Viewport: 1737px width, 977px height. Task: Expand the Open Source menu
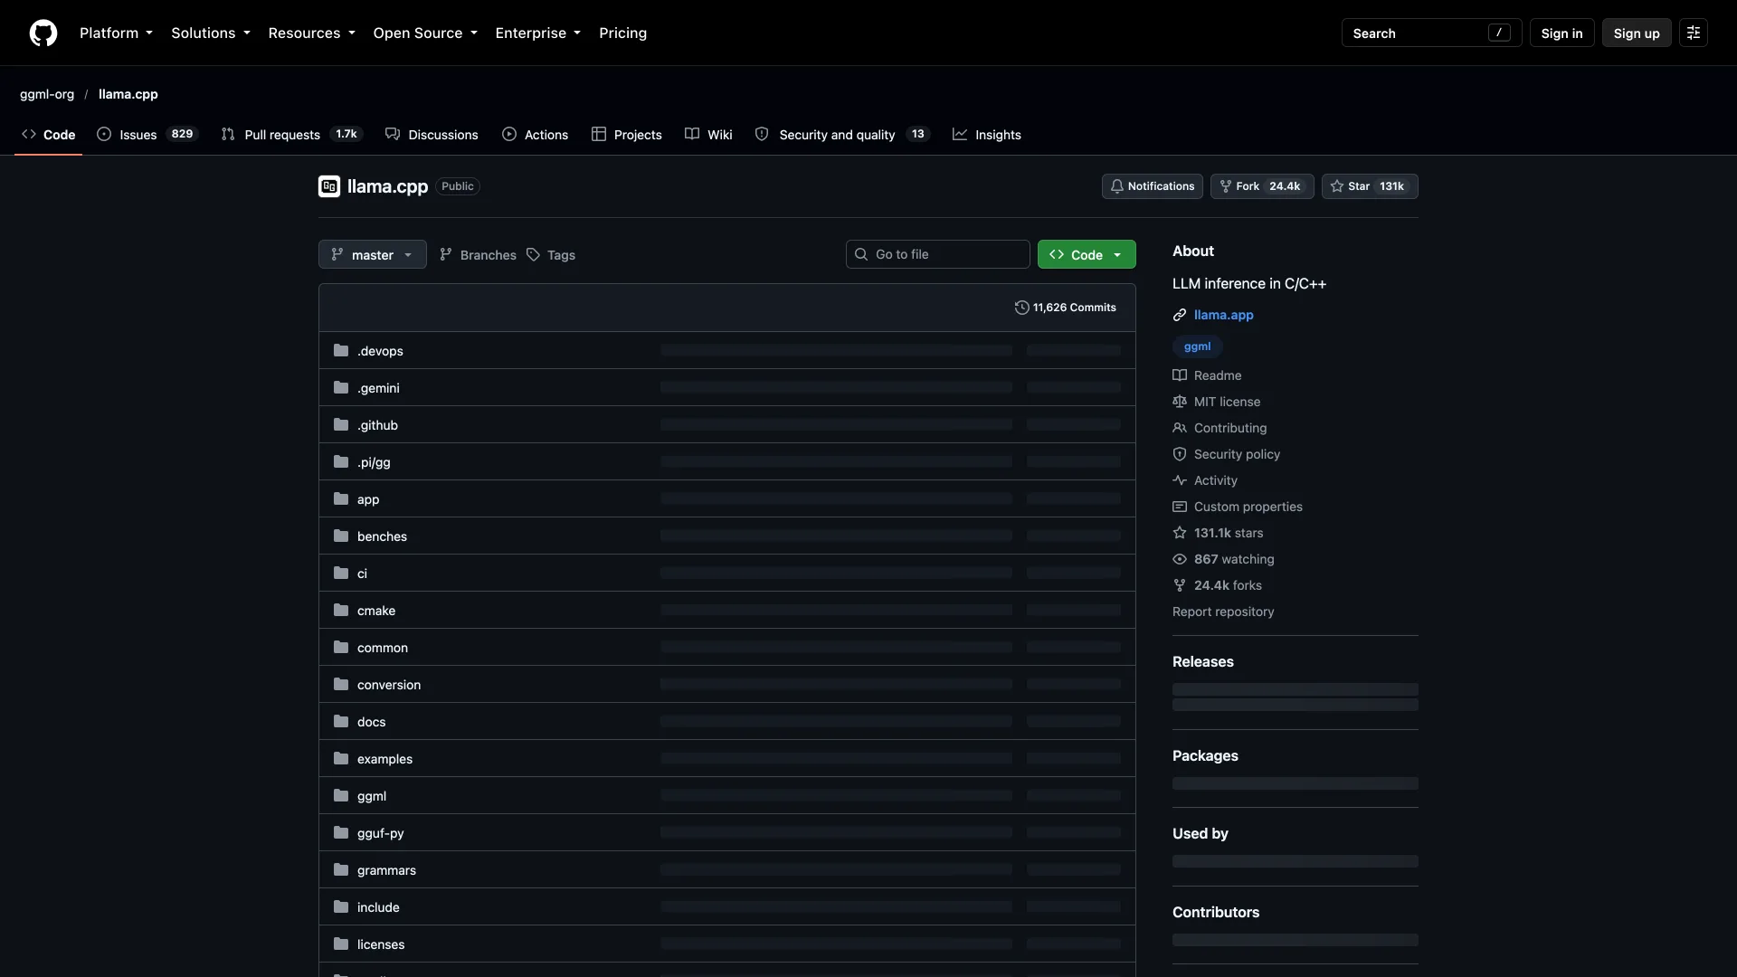(x=425, y=33)
